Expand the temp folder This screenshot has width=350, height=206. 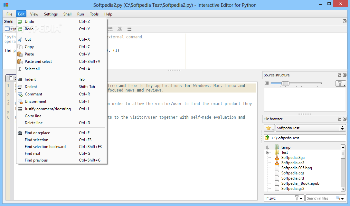(x=268, y=147)
